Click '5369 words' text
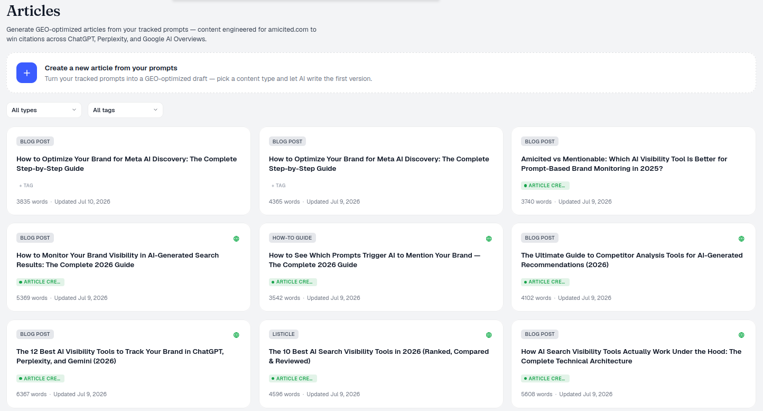 pyautogui.click(x=32, y=298)
